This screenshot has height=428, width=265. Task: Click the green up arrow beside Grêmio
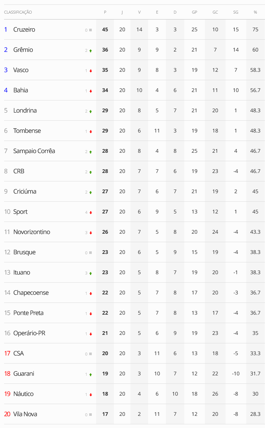91,50
